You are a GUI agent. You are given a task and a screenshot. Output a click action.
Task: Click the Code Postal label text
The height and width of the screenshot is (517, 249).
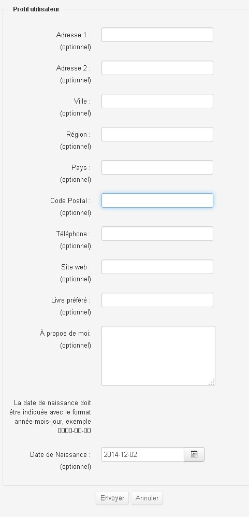pyautogui.click(x=70, y=200)
